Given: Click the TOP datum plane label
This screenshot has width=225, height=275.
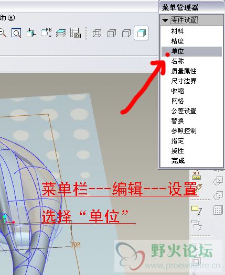Looking at the screenshot, I should tap(76, 244).
